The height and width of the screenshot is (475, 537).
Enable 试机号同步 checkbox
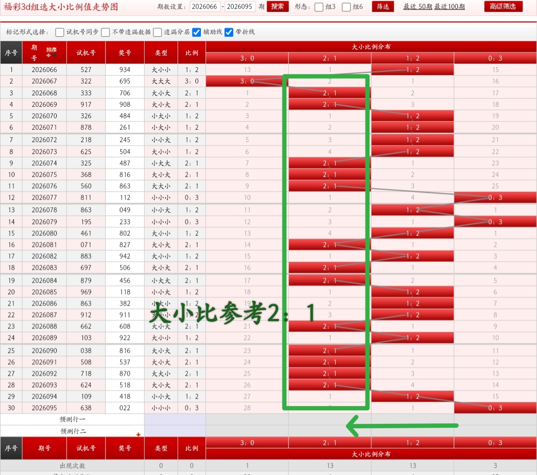pos(60,32)
